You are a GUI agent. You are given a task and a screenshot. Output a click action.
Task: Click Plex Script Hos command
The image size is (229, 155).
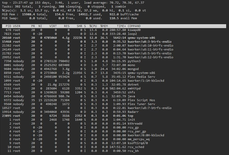coord(141,100)
